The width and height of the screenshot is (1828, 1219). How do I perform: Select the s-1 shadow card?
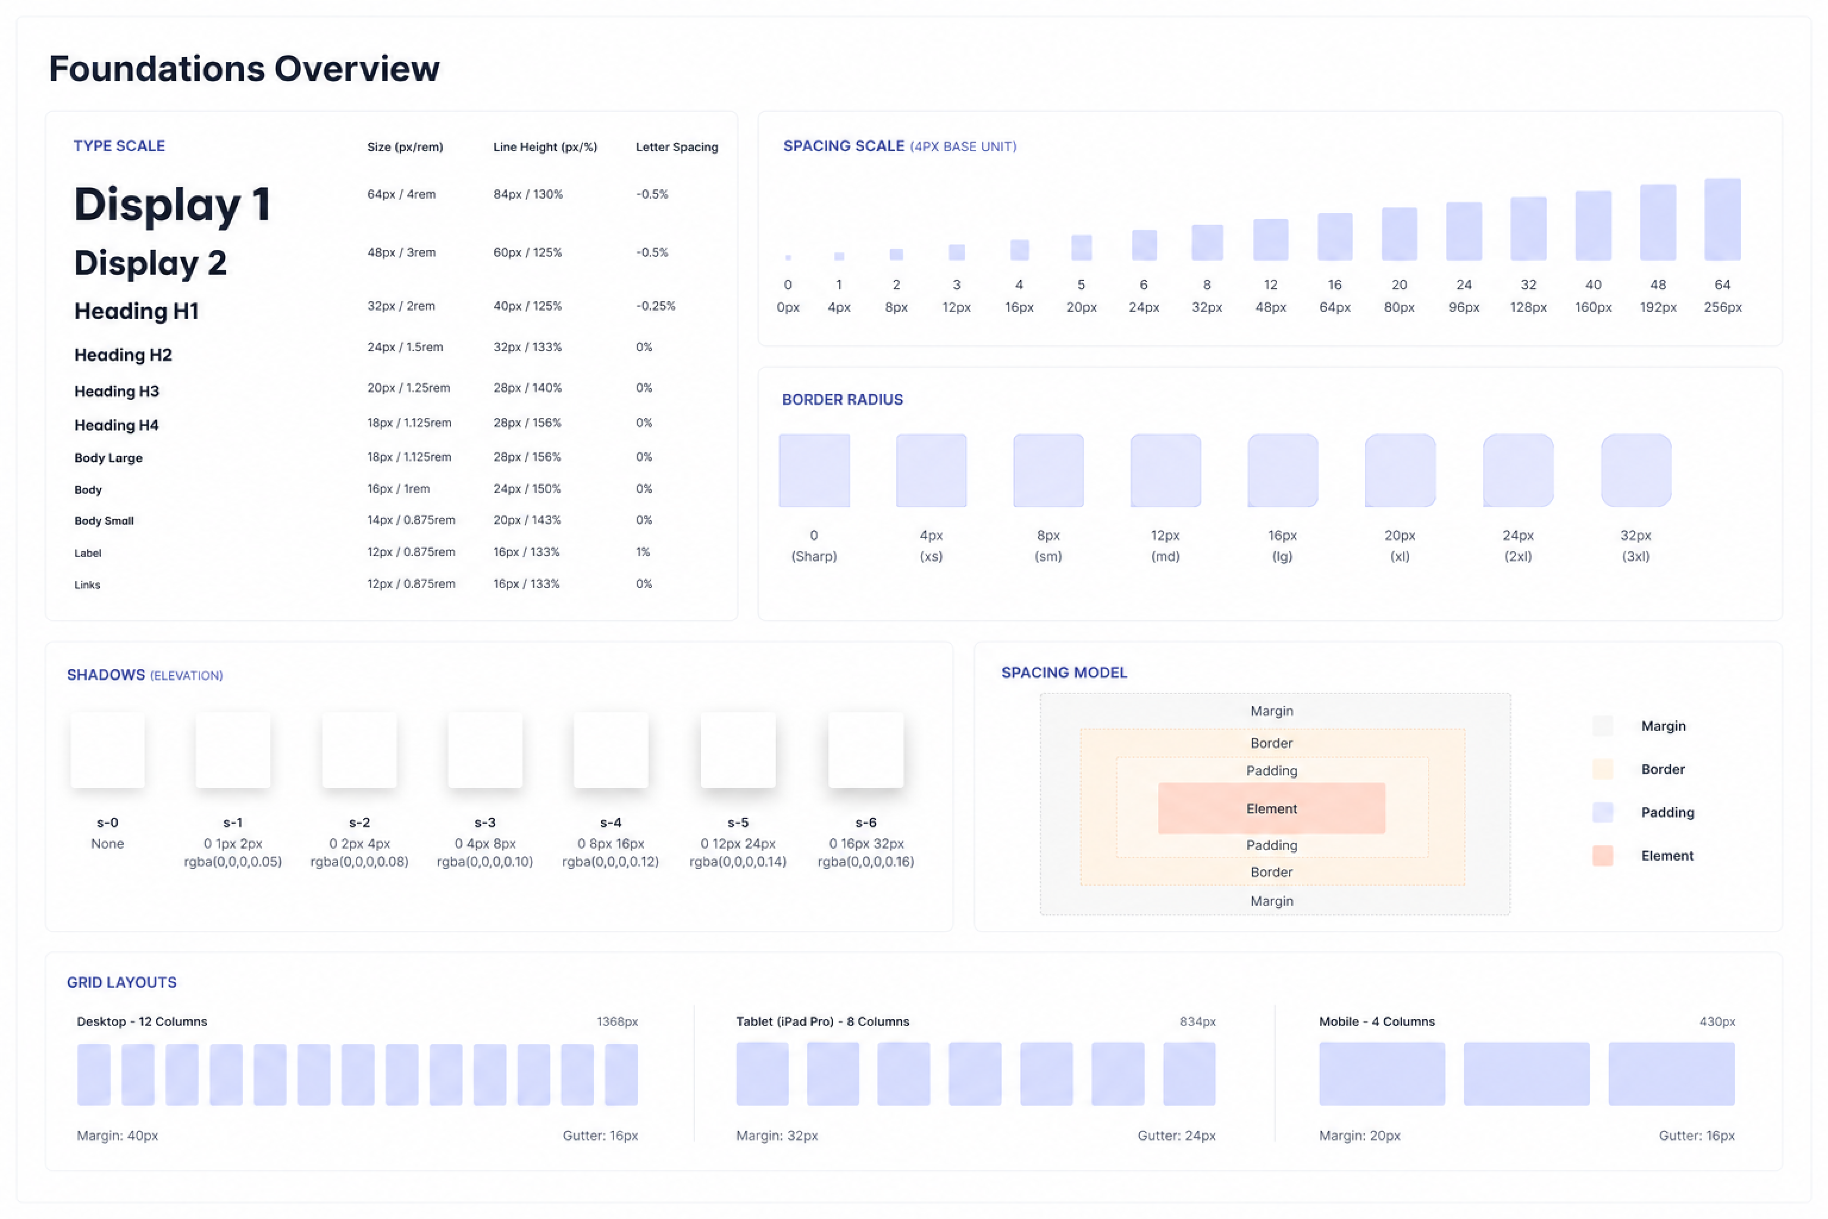233,750
